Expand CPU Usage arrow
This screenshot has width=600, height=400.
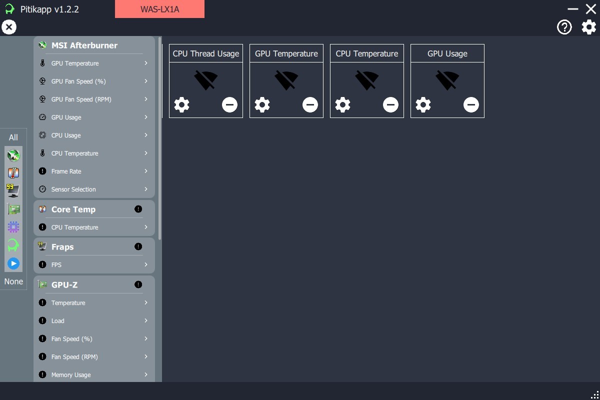pos(146,135)
